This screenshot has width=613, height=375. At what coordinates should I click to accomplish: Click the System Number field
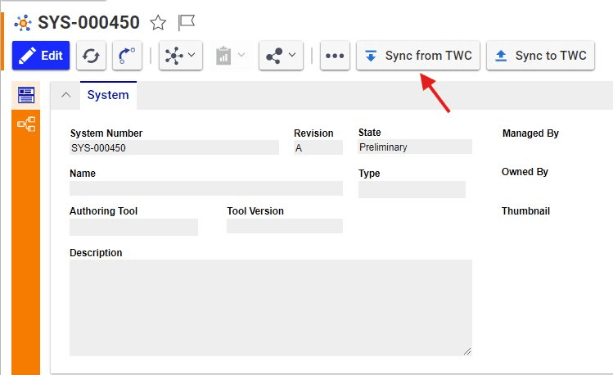click(x=174, y=148)
